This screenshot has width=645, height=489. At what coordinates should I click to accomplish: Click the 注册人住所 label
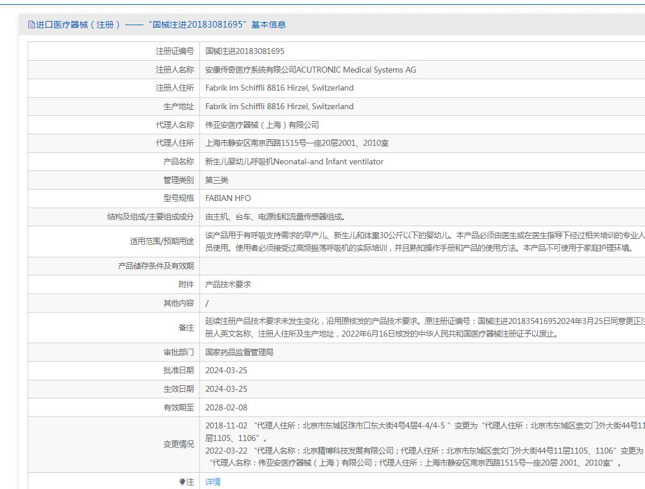point(175,88)
